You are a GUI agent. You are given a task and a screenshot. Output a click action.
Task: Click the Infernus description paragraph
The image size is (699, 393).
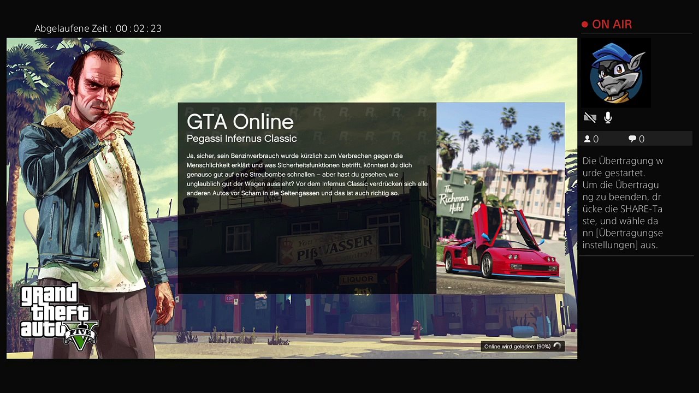pyautogui.click(x=307, y=175)
